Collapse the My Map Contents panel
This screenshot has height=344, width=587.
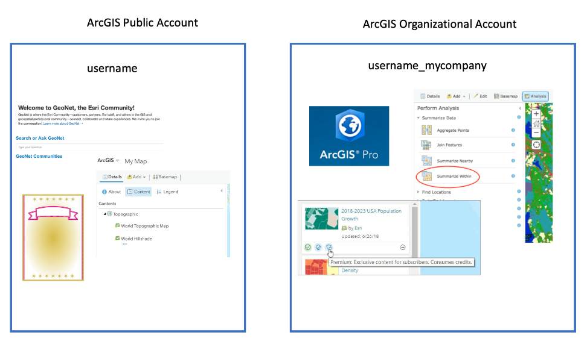222,191
